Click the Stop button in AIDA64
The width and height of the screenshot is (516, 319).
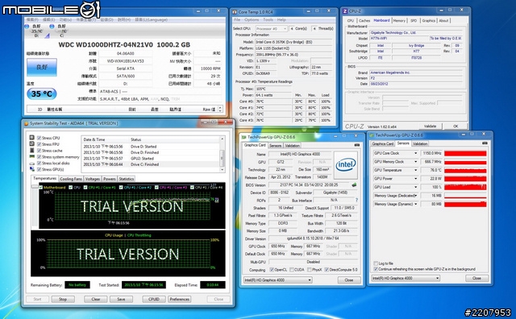coord(63,300)
